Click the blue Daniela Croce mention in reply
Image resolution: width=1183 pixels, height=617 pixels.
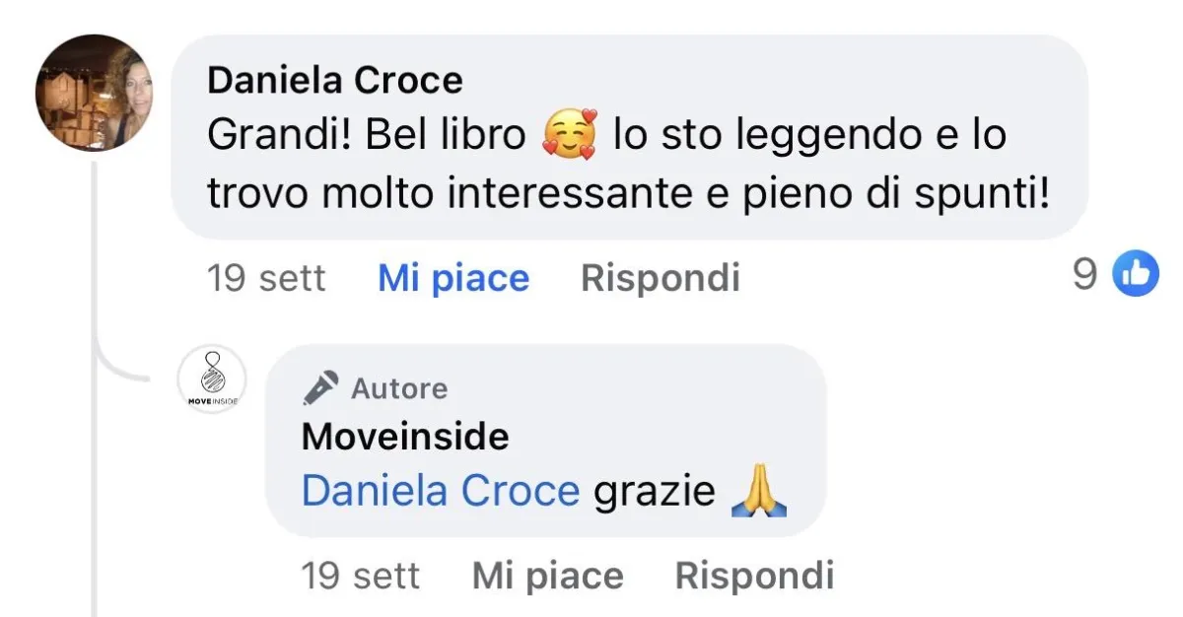pos(441,491)
